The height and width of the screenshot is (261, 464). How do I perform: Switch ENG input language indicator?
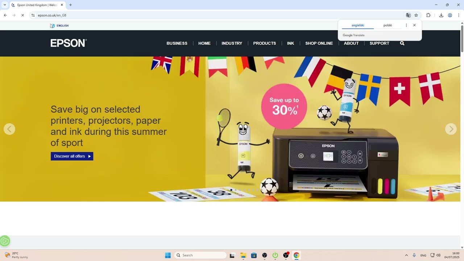click(x=423, y=255)
